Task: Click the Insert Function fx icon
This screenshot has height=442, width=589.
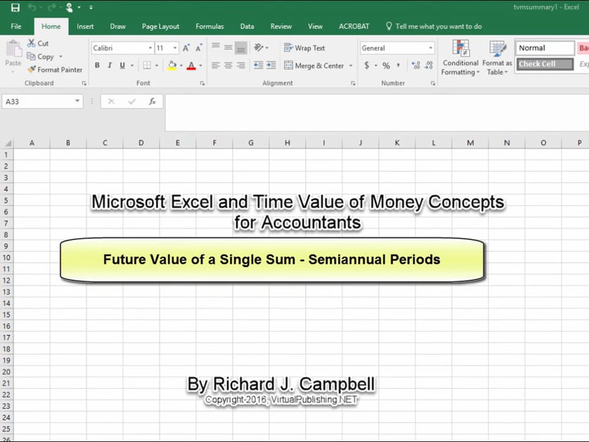Action: 152,102
